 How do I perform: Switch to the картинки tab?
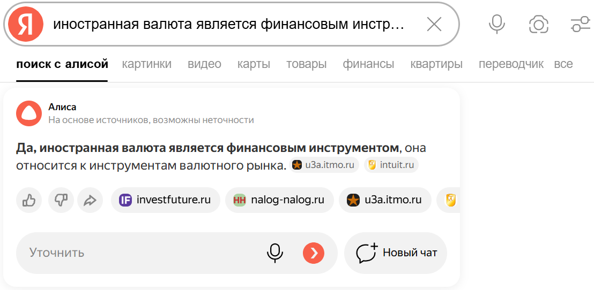tap(146, 64)
